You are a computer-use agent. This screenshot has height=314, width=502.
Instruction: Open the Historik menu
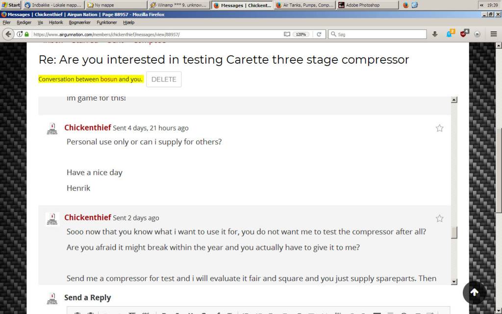click(x=56, y=23)
